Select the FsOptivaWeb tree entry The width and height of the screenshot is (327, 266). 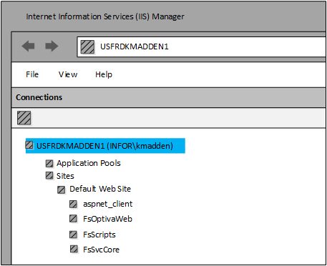[107, 219]
